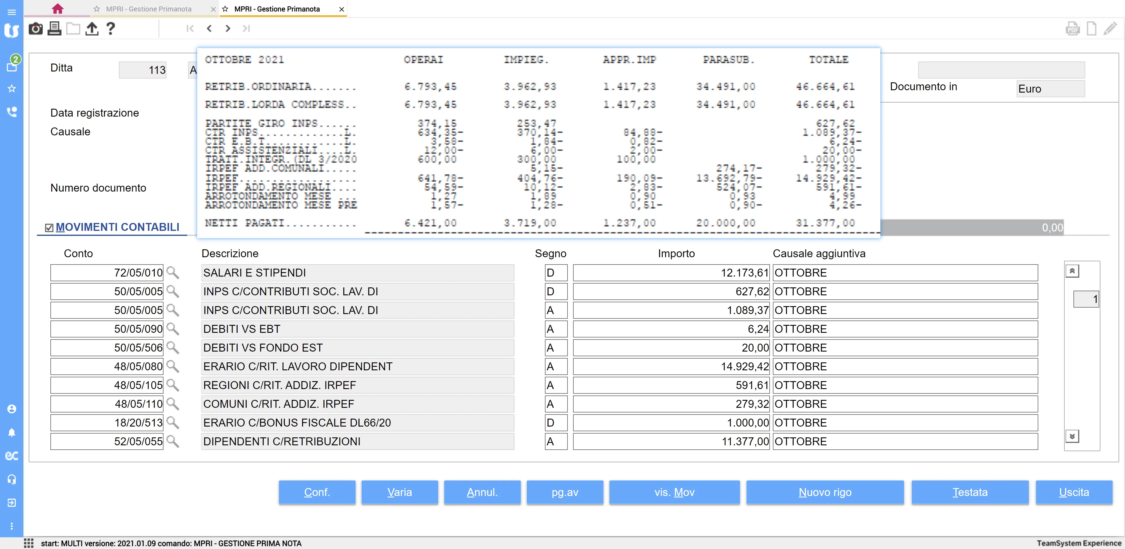This screenshot has width=1125, height=549.
Task: Click the SALARI E STIPENDI importo field
Action: click(x=671, y=272)
